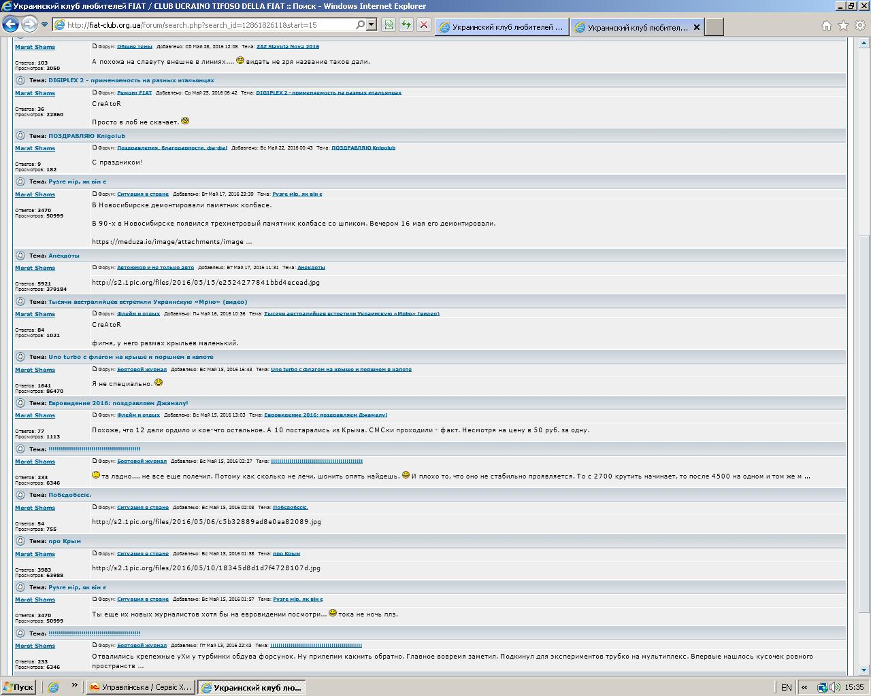
Task: Click the Пуск start button
Action: click(18, 687)
